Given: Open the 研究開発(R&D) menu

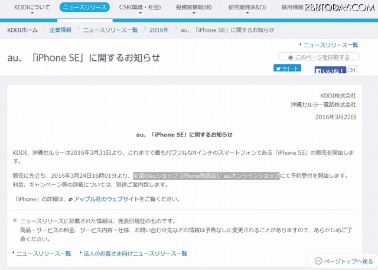Looking at the screenshot, I should (247, 7).
